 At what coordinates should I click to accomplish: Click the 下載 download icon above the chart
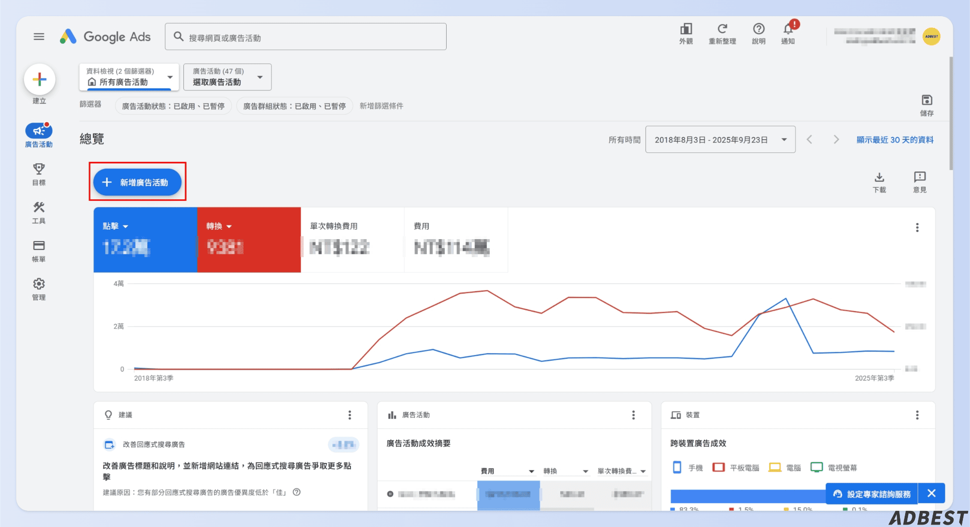click(880, 178)
